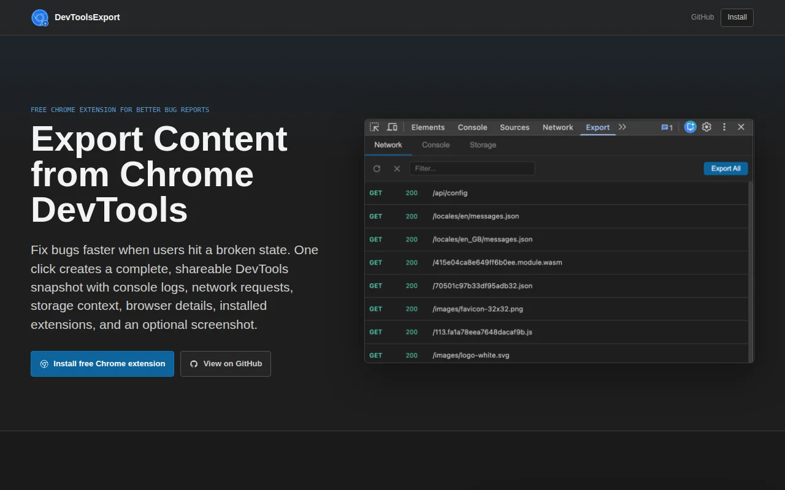
Task: Open the three-dot DevTools menu
Action: click(724, 127)
